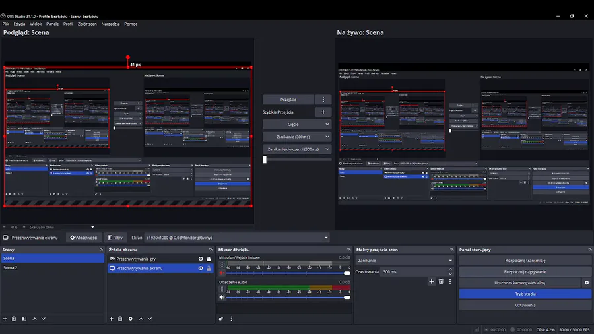Add a transition in Efekty przejścia scen
Image resolution: width=594 pixels, height=334 pixels.
(431, 281)
